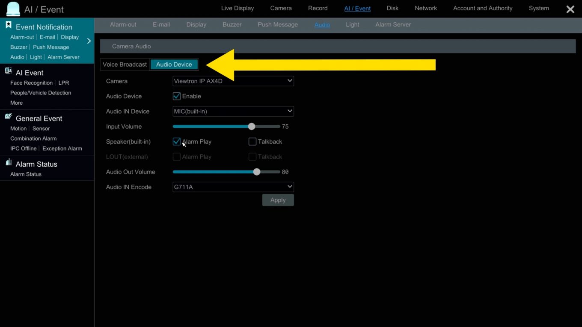The width and height of the screenshot is (582, 327).
Task: Click the AI Event section icon
Action: [9, 71]
